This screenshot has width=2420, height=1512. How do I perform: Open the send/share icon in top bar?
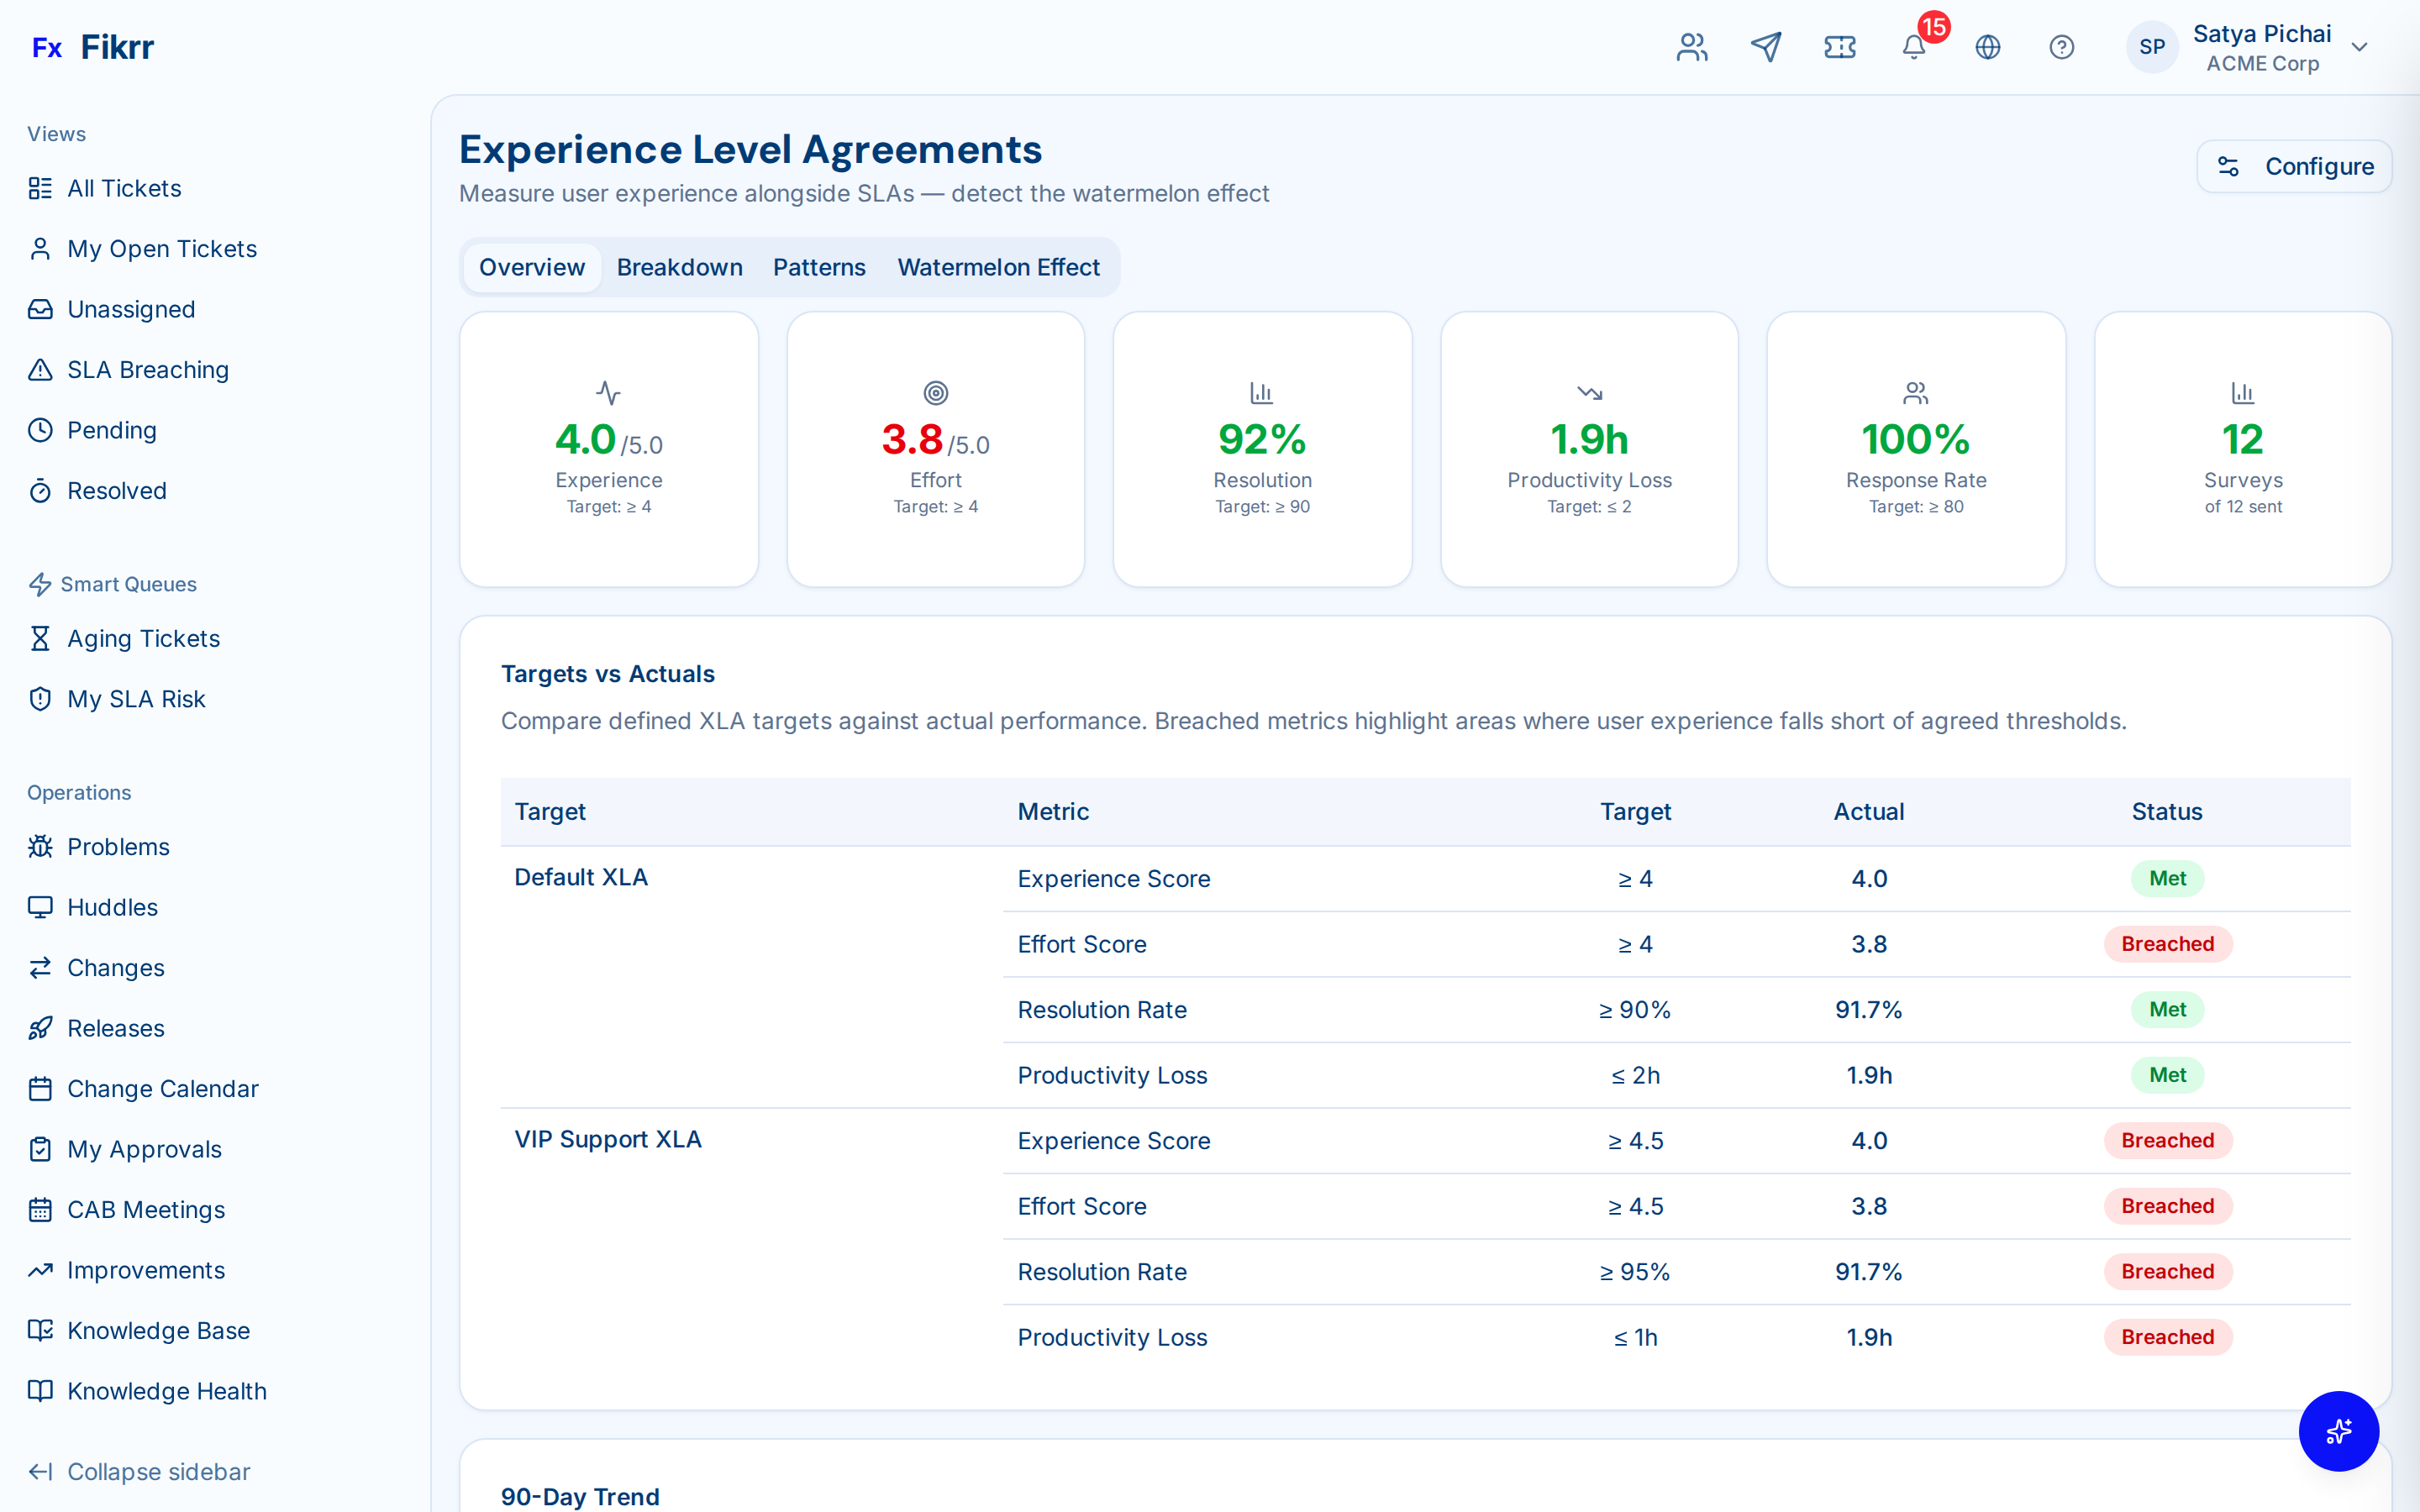1766,47
